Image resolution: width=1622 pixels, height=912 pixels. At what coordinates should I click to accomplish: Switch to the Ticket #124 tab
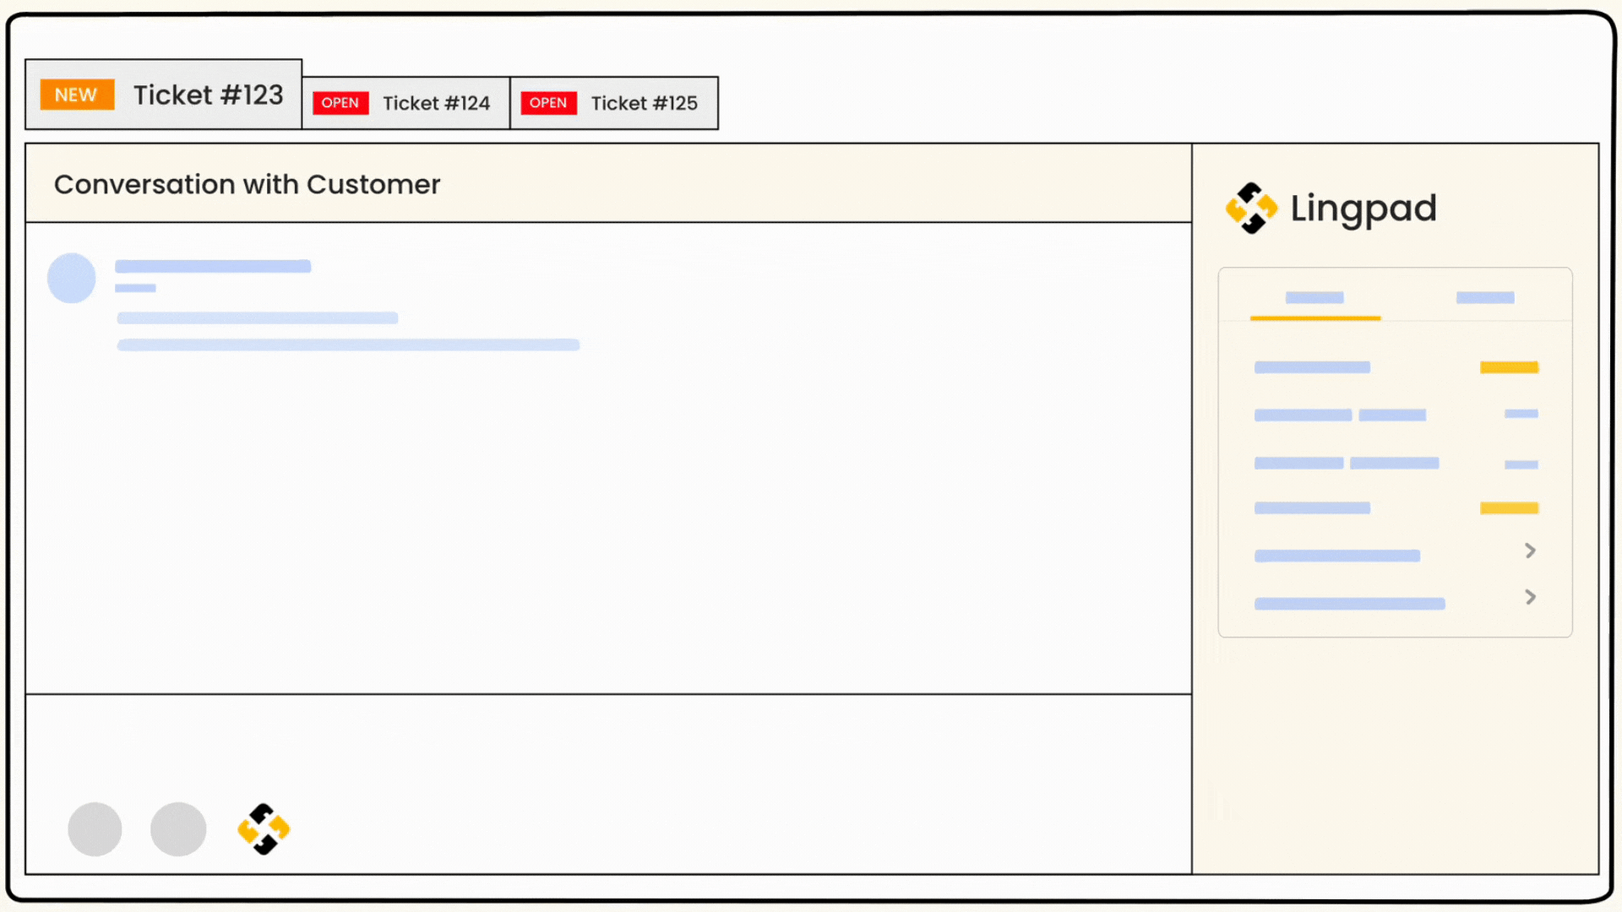coord(405,103)
